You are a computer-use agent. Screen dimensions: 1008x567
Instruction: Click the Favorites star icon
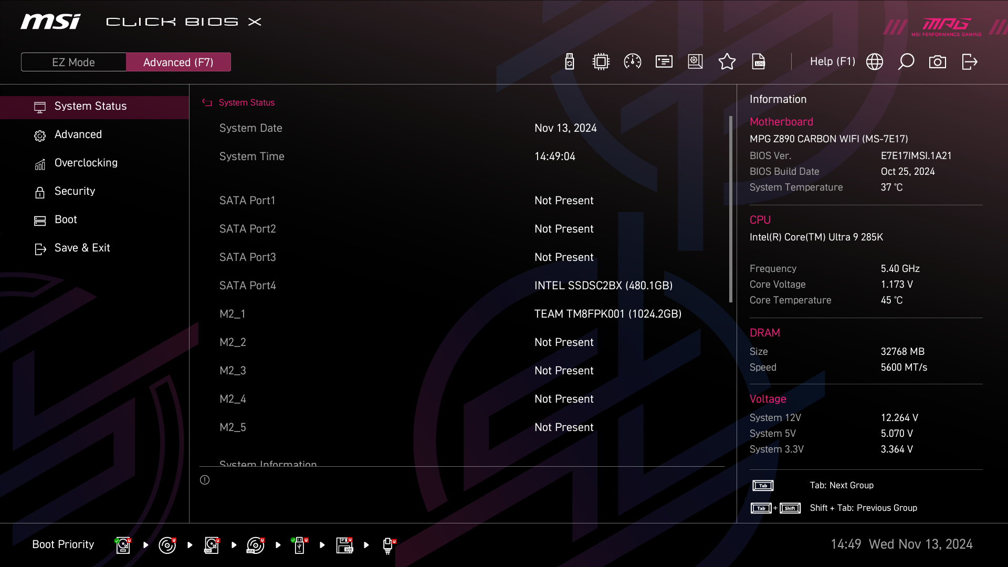point(727,62)
